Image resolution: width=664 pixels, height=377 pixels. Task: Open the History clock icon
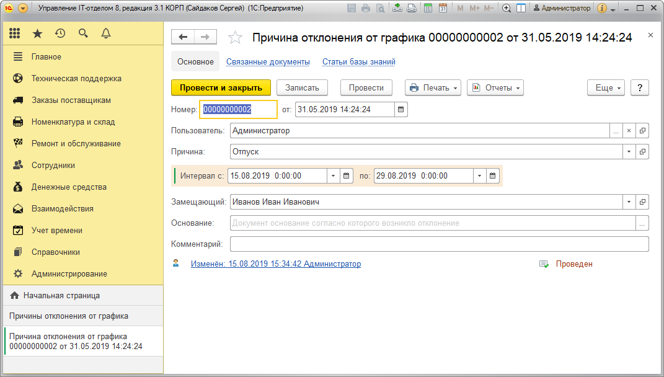point(60,33)
